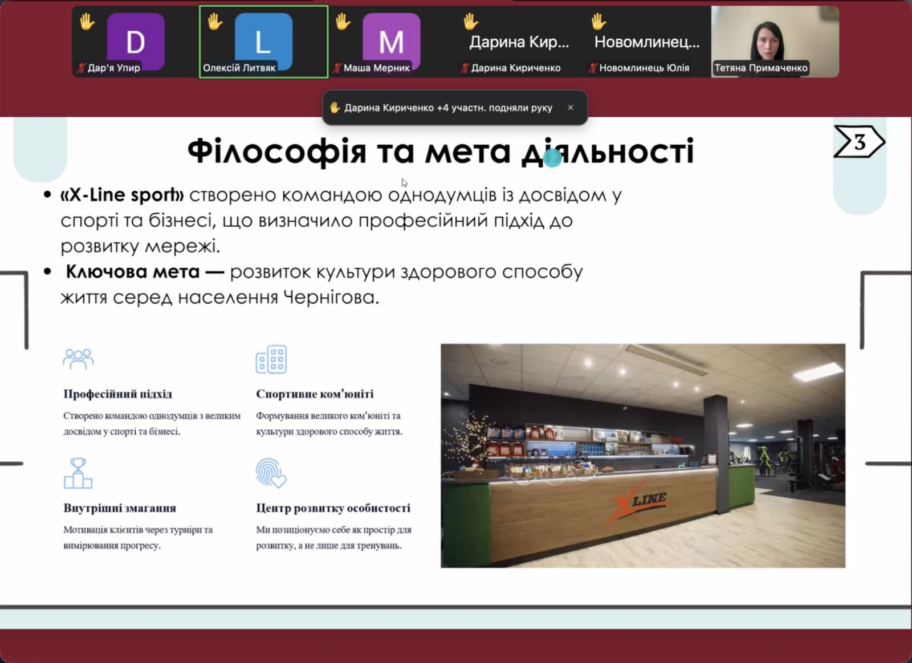Click muted mic icon beside Новомлинець Юлія name
This screenshot has width=912, height=663.
tap(593, 68)
